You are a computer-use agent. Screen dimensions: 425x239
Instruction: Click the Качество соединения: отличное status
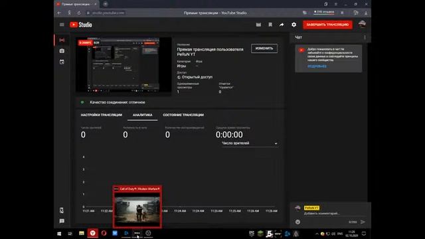coord(118,102)
